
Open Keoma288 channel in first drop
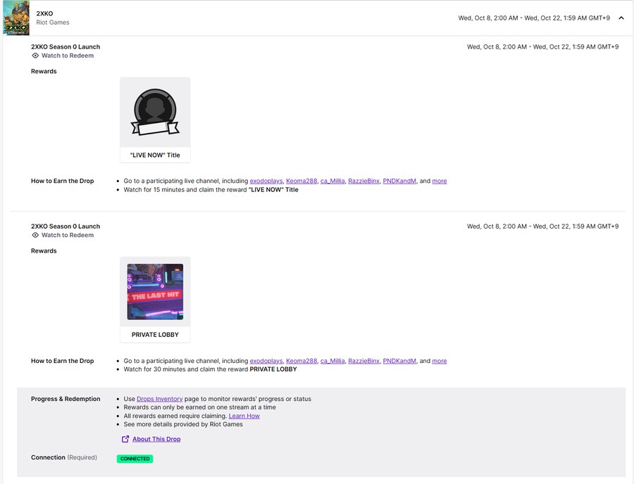(302, 181)
